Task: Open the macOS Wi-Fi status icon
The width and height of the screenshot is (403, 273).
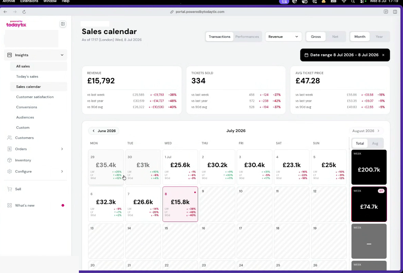Action: click(344, 2)
